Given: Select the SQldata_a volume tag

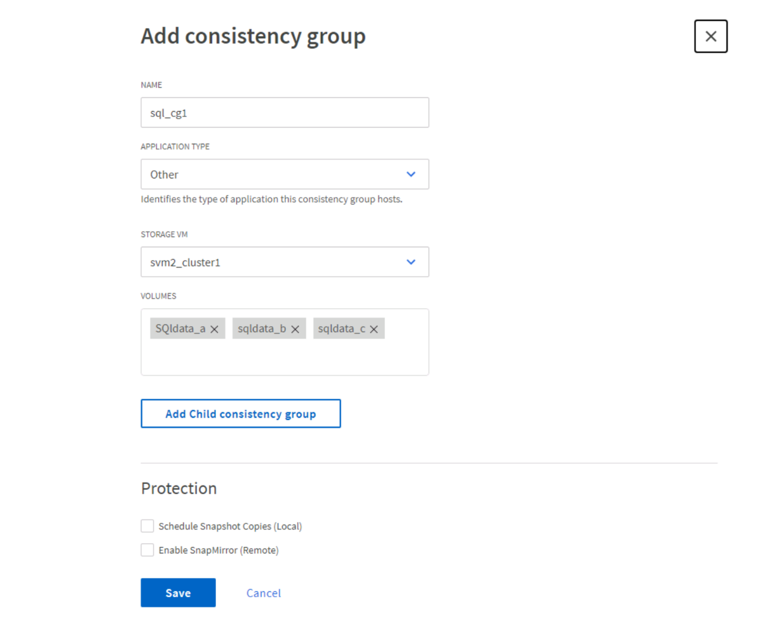Looking at the screenshot, I should point(180,328).
